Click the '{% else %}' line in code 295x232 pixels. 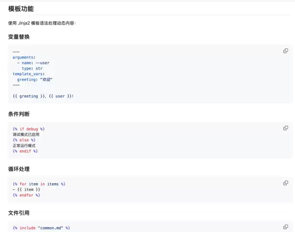(x=24, y=140)
